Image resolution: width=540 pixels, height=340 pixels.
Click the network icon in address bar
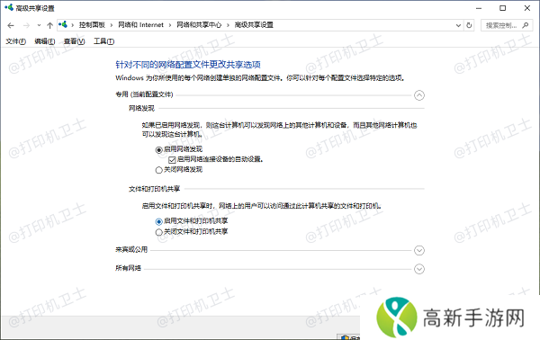pyautogui.click(x=63, y=25)
